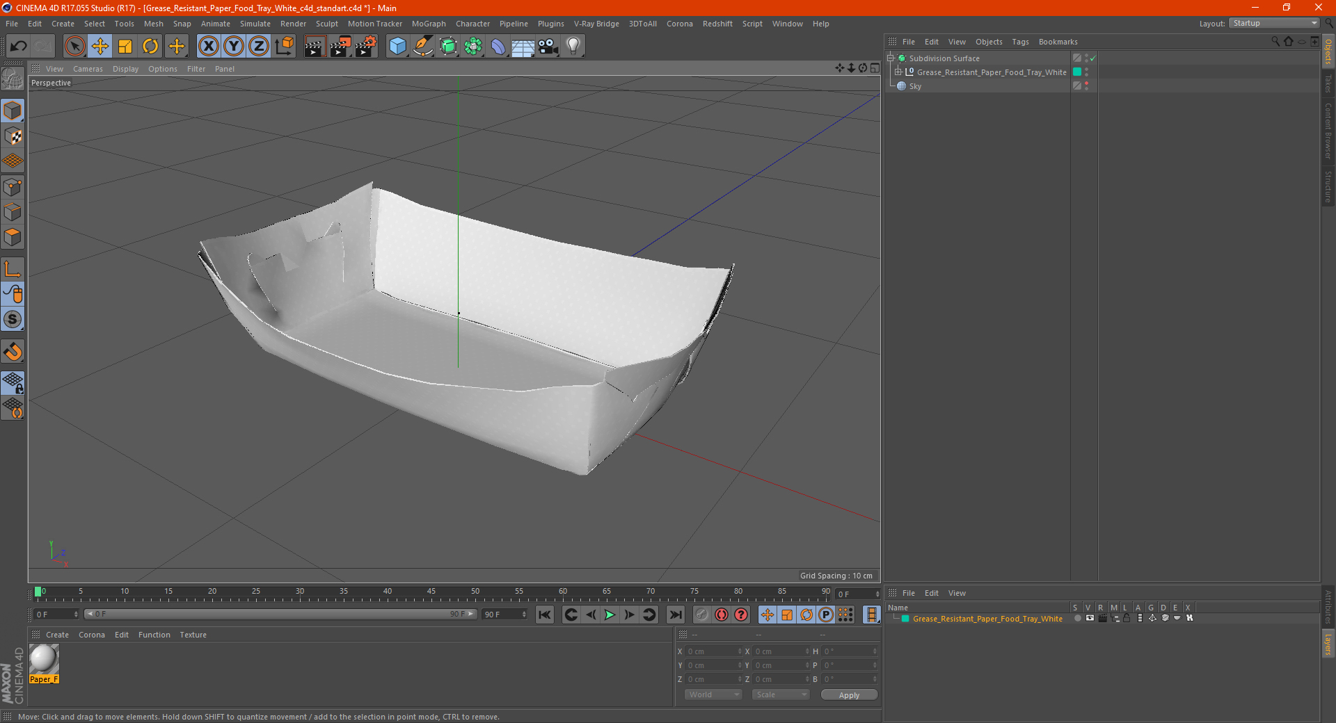Open the spline Pen tool
This screenshot has height=723, width=1336.
click(x=423, y=47)
